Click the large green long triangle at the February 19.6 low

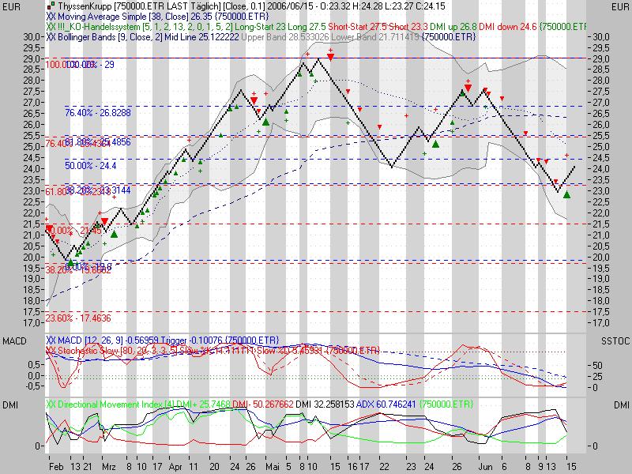pos(70,263)
